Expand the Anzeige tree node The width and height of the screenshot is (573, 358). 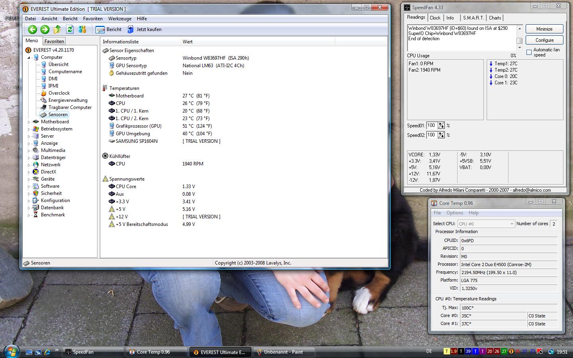click(x=29, y=144)
